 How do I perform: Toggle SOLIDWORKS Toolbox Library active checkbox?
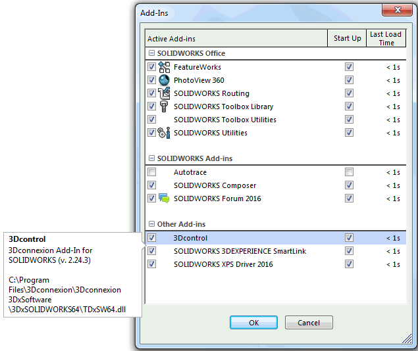click(151, 106)
